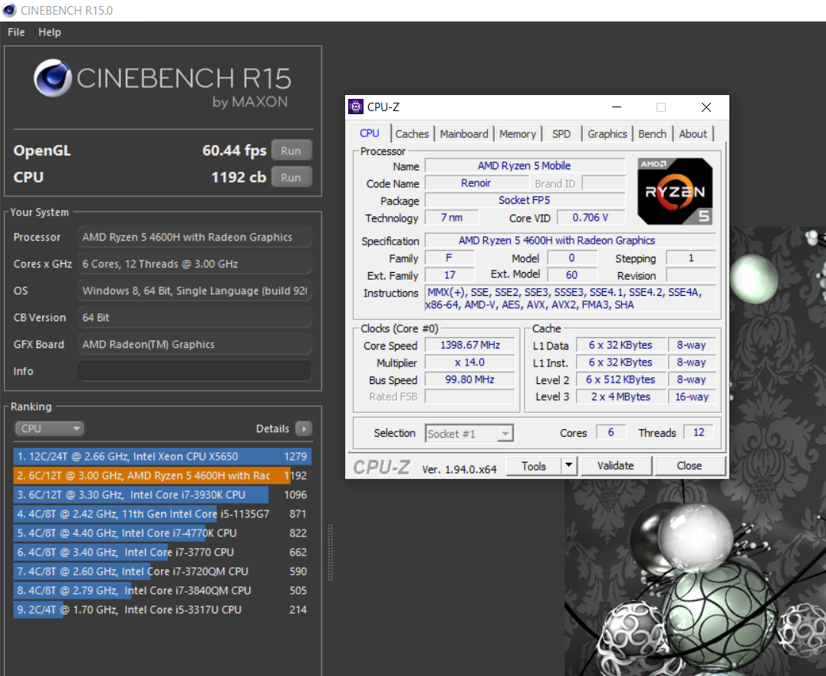Click the Code Name value Renoir
This screenshot has width=826, height=676.
pos(476,182)
